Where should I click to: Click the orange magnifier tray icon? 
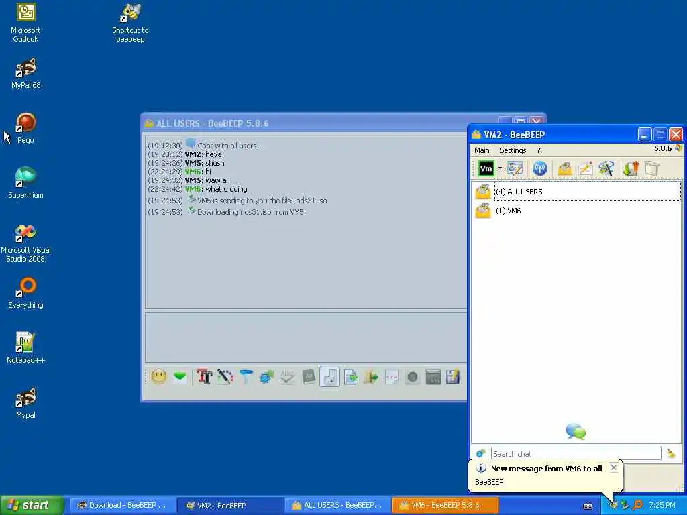click(637, 506)
